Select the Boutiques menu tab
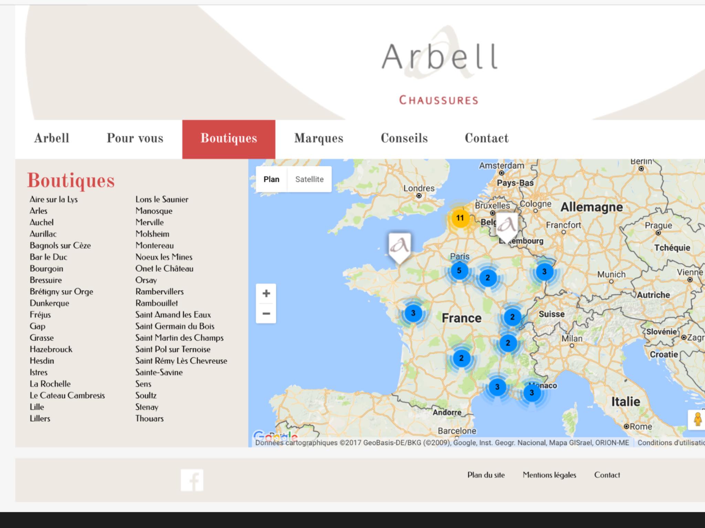 point(229,139)
